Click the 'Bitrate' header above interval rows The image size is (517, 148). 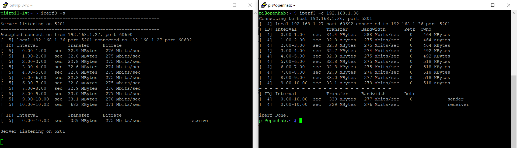coord(112,45)
